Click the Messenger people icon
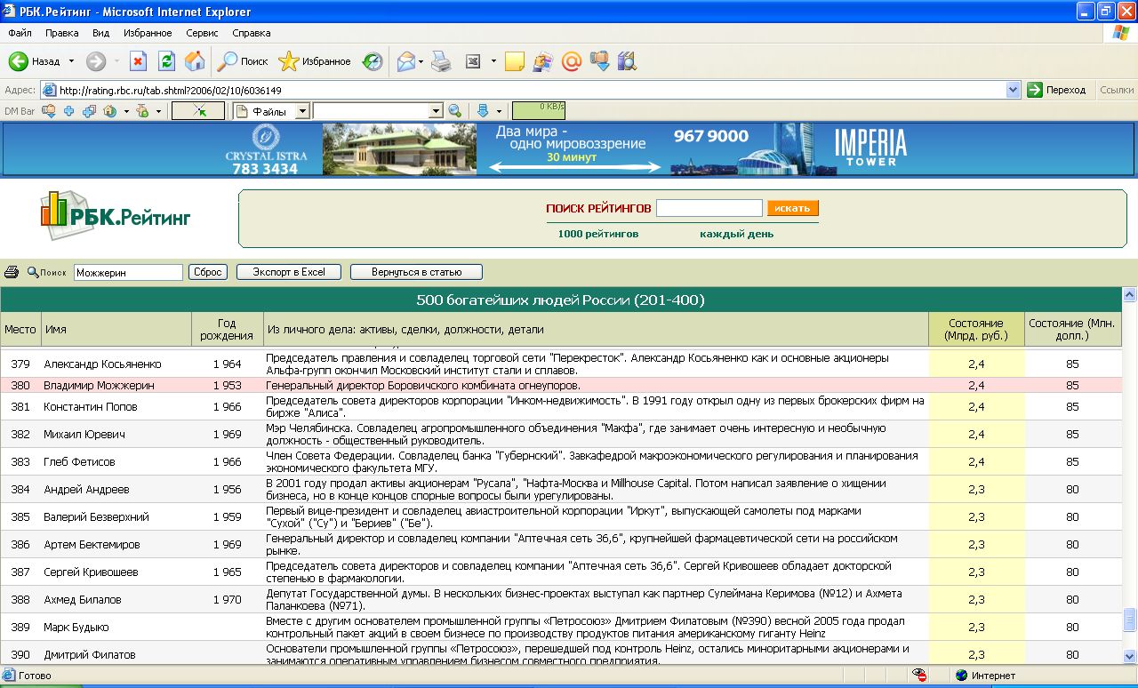This screenshot has height=688, width=1138. point(542,61)
